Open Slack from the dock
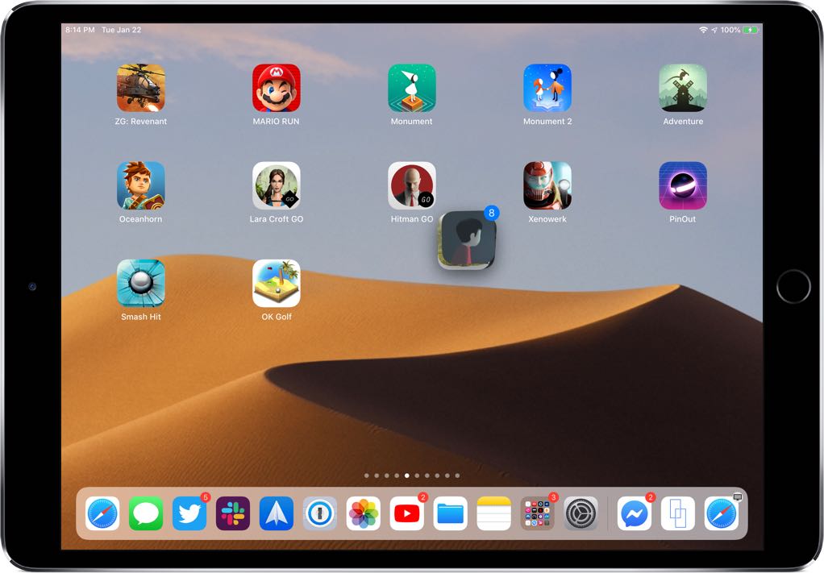 click(233, 513)
